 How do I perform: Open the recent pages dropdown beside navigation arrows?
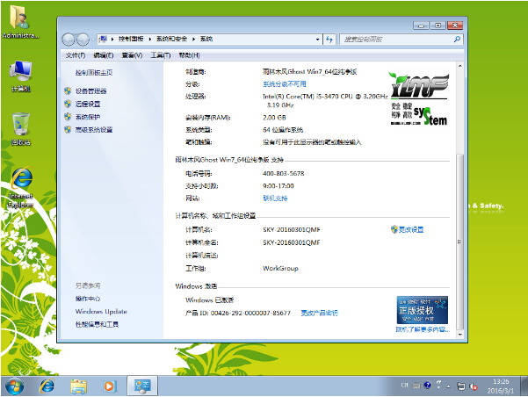tap(92, 40)
